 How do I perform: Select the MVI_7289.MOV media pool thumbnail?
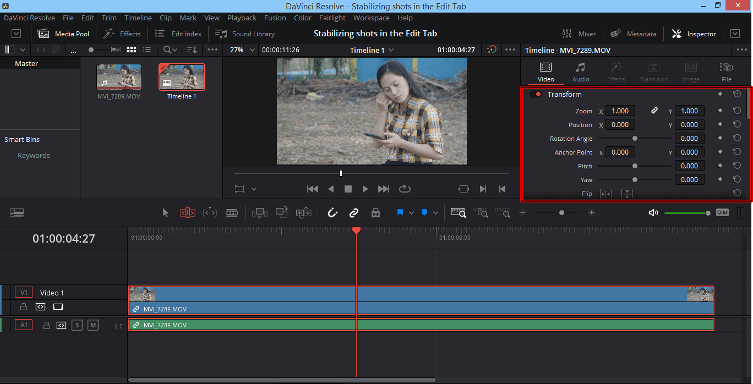[119, 76]
